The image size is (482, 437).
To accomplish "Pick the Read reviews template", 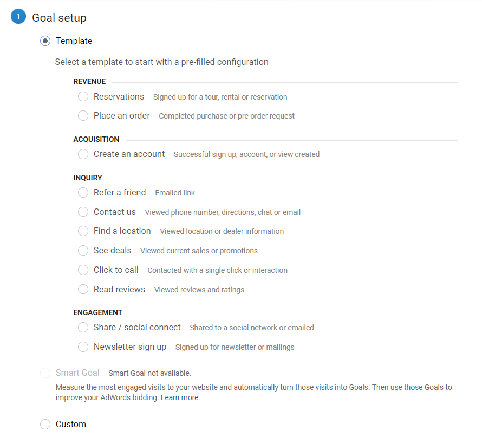I will pos(83,290).
